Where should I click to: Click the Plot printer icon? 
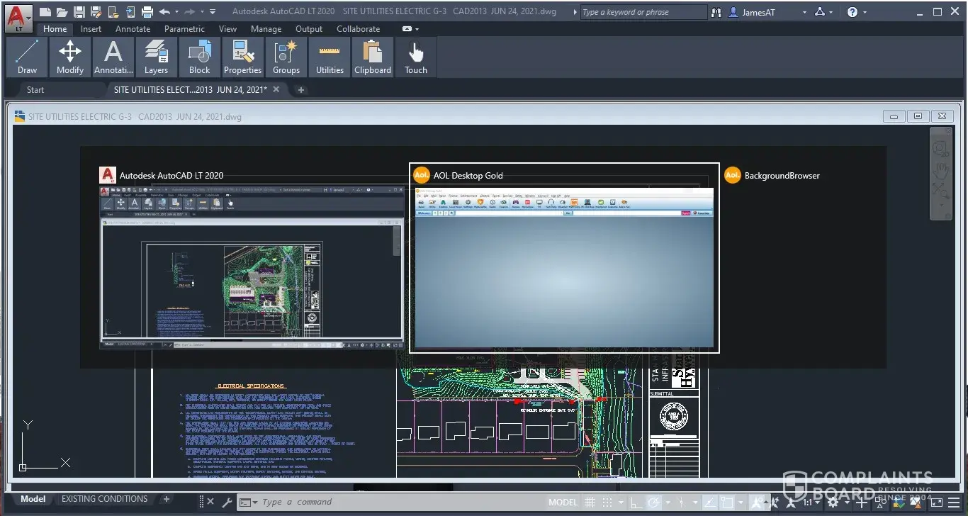click(x=147, y=12)
